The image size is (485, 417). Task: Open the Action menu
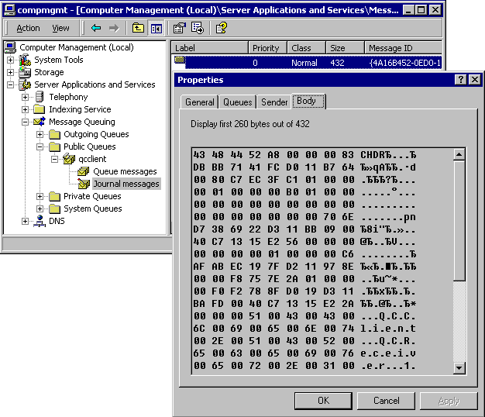click(x=28, y=28)
